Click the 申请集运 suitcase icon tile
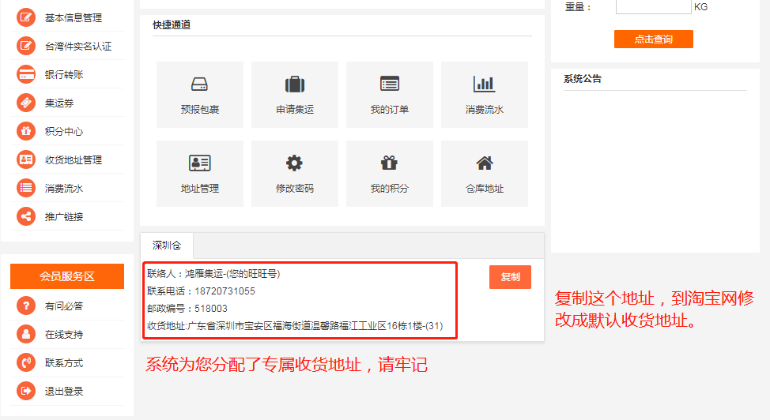 click(x=295, y=95)
